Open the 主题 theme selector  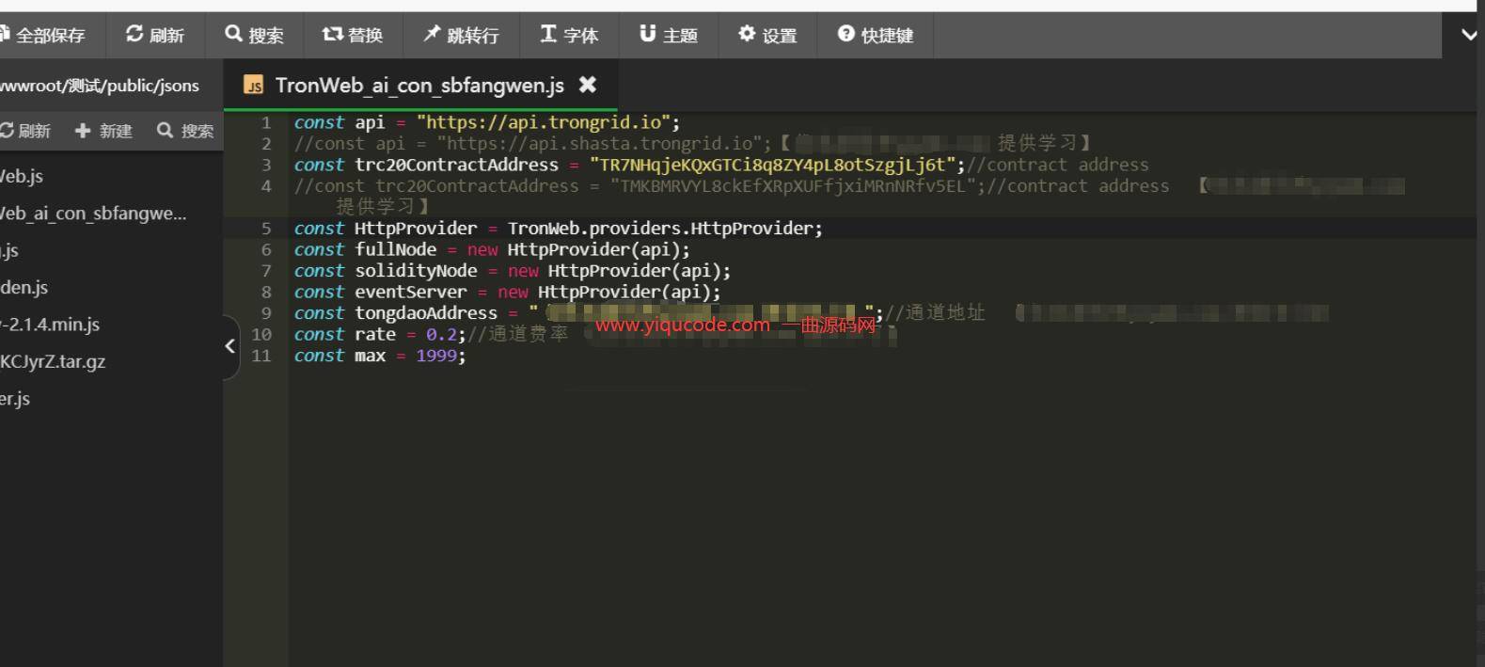click(x=668, y=35)
